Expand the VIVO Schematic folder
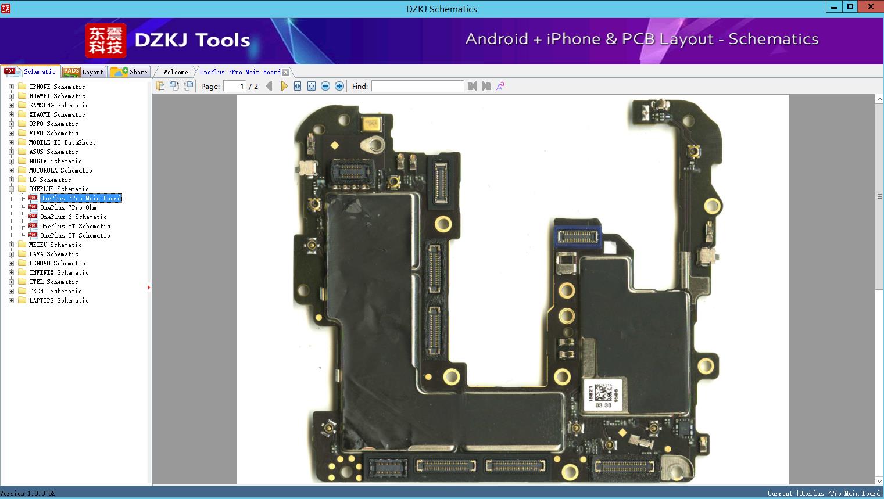The image size is (884, 499). click(11, 133)
